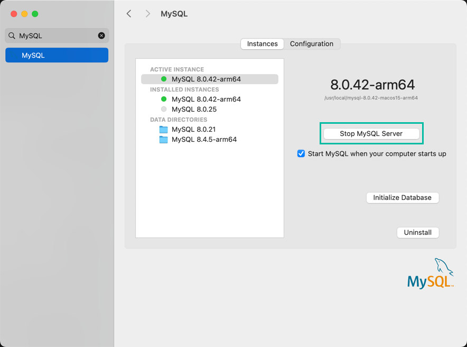The height and width of the screenshot is (347, 467).
Task: Click the /usr/local/mysql install path text
Action: (371, 98)
